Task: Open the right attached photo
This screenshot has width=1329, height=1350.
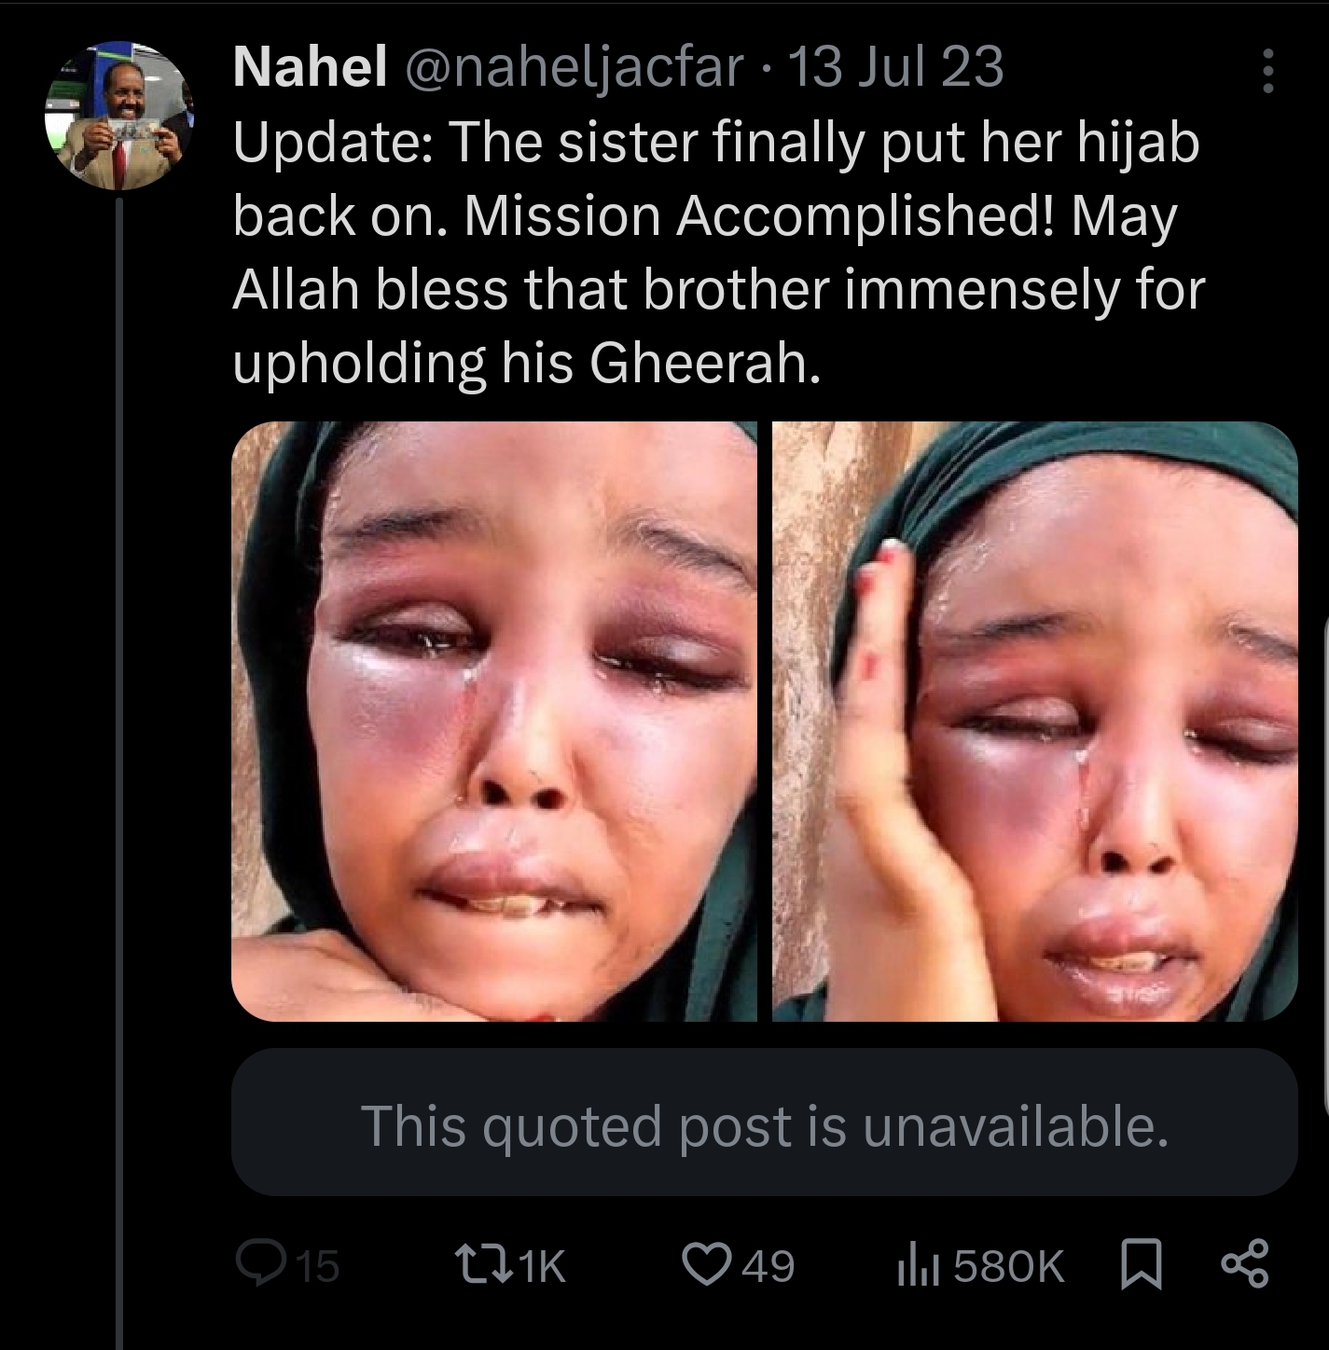Action: [1035, 721]
